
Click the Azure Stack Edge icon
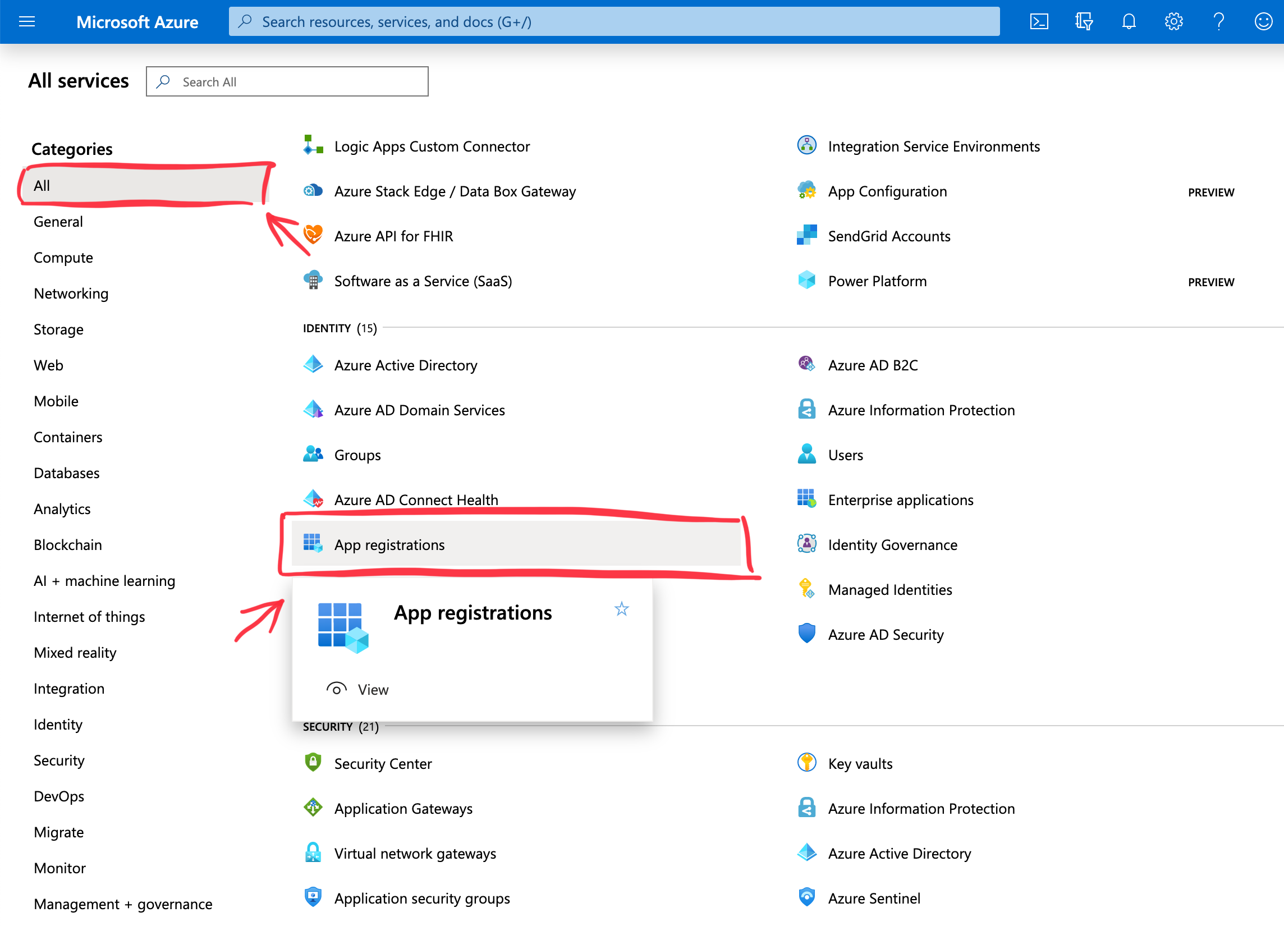pyautogui.click(x=313, y=191)
